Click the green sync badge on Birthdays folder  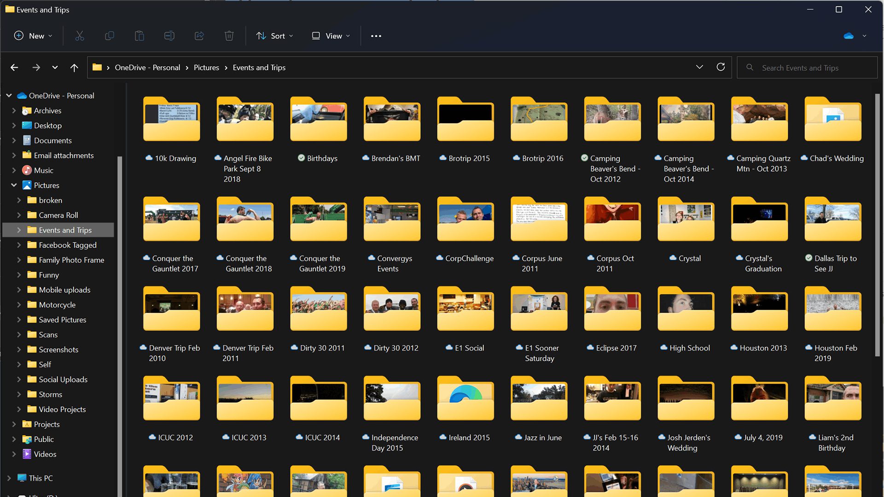tap(301, 158)
